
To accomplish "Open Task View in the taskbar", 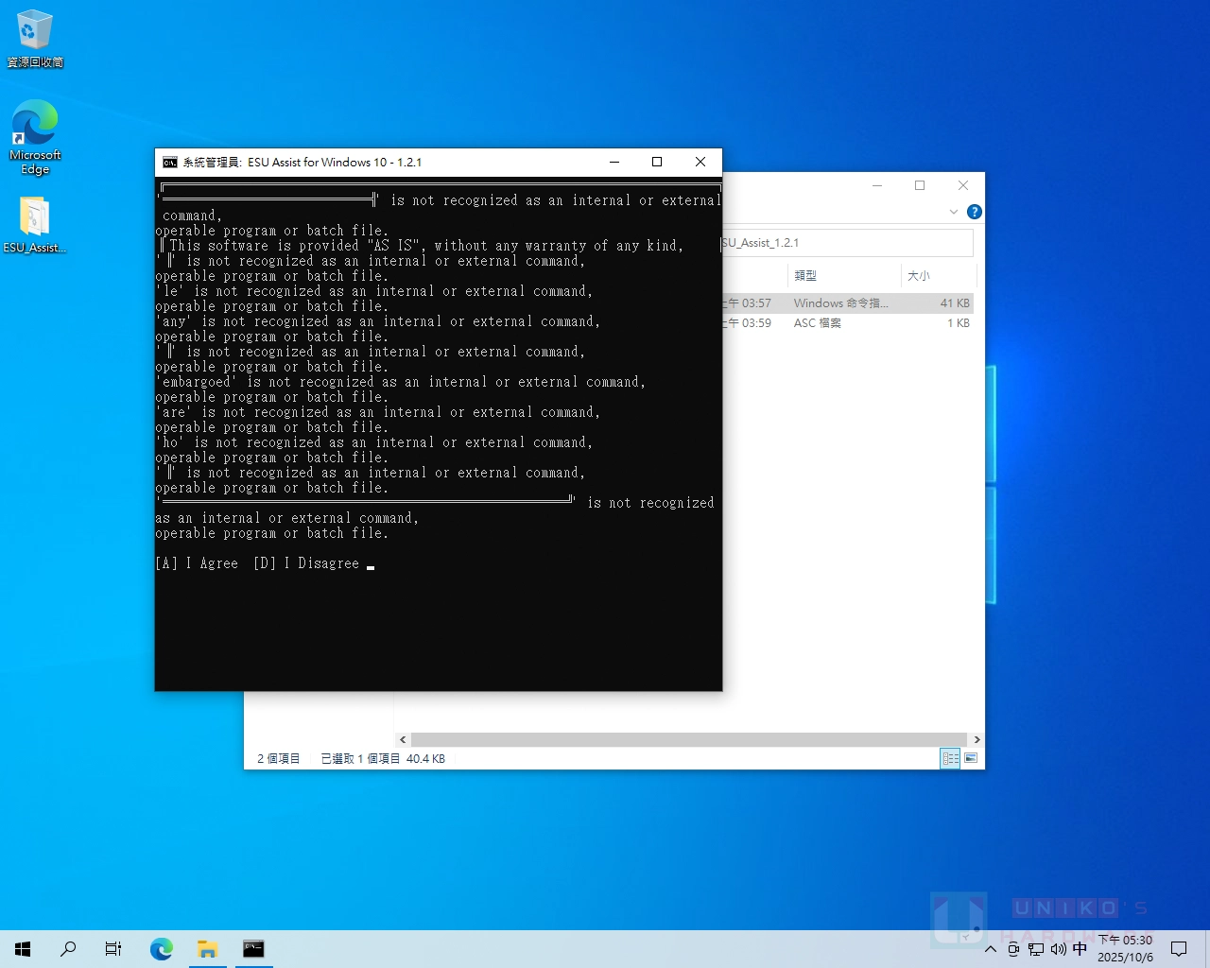I will point(113,949).
